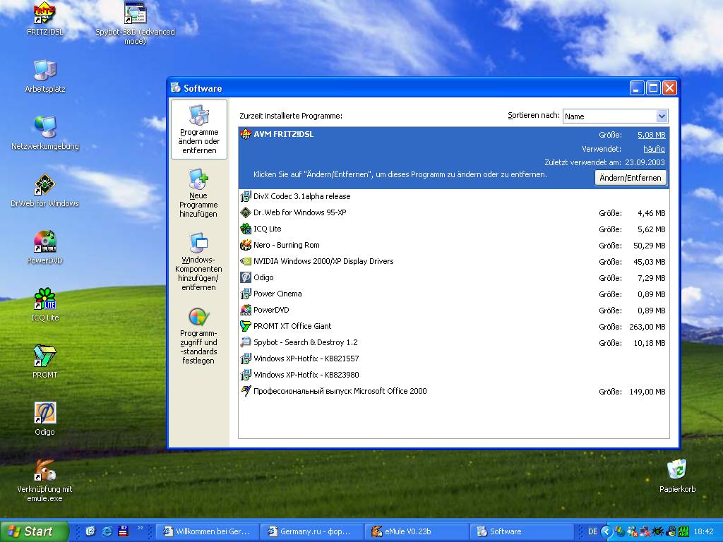Viewport: 723px width, 542px height.
Task: Click the Dr.Web list icon in the program list
Action: tap(246, 212)
